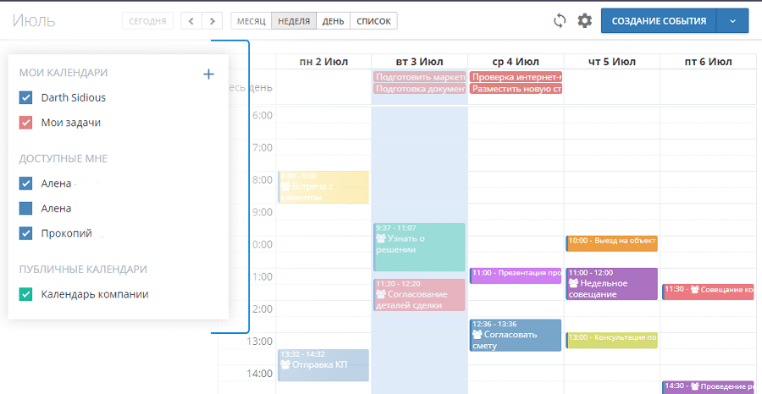The height and width of the screenshot is (394, 762).
Task: Click the refresh/sync calendar icon
Action: 559,21
